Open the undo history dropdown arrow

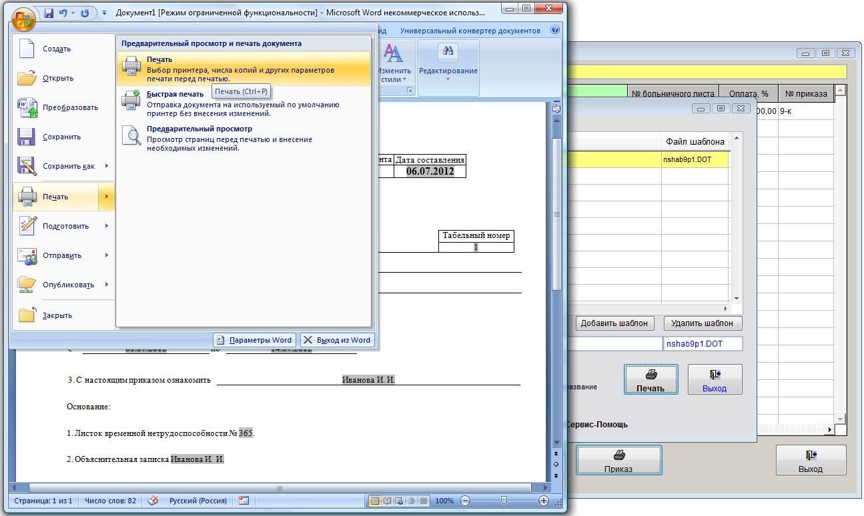point(73,13)
